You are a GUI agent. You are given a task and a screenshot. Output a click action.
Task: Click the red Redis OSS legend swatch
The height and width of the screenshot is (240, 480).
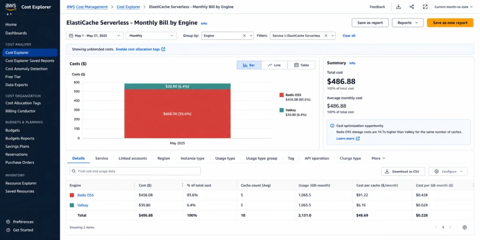[x=281, y=95]
